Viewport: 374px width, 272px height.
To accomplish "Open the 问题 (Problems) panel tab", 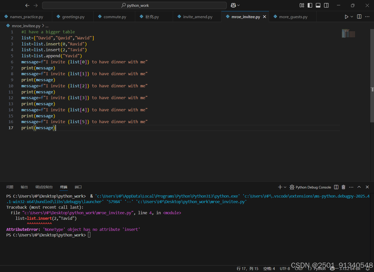I will (x=10, y=187).
